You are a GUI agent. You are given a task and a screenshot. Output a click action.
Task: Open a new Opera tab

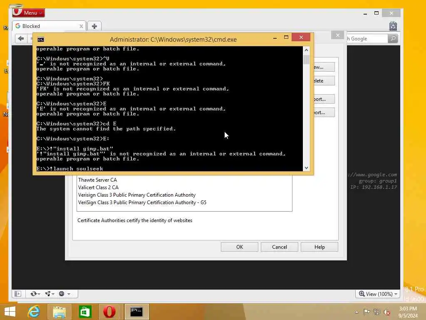pyautogui.click(x=94, y=26)
